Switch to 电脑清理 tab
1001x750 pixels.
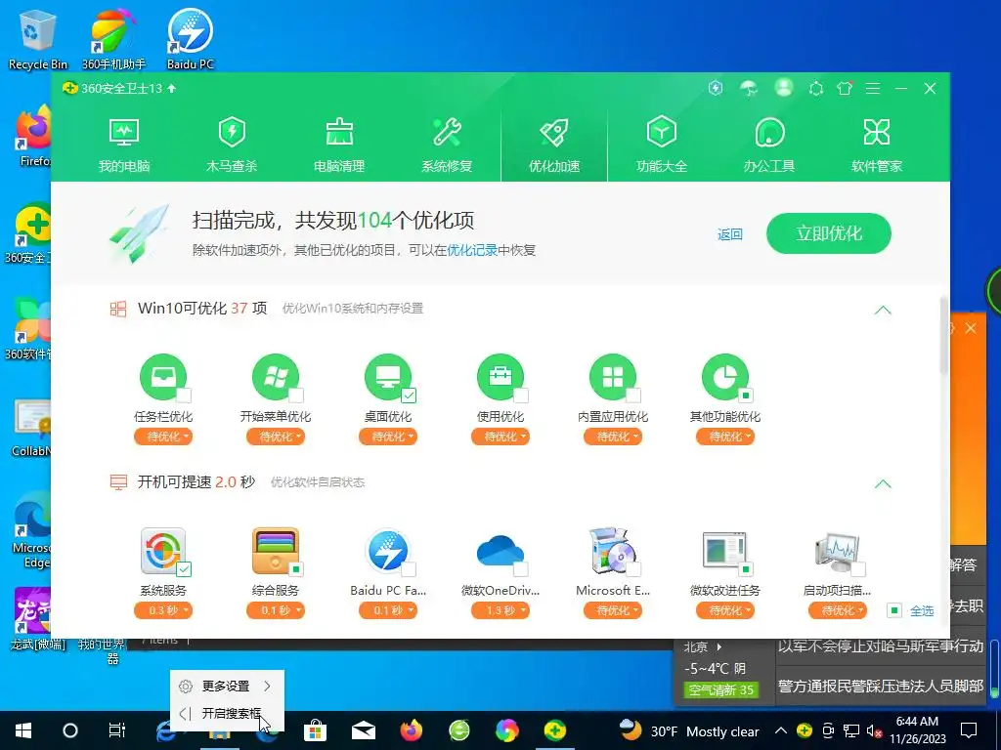339,146
